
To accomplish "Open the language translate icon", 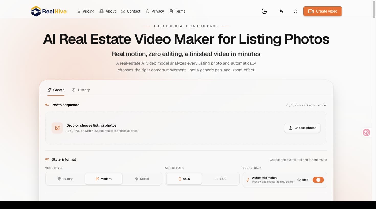I will pos(282,11).
